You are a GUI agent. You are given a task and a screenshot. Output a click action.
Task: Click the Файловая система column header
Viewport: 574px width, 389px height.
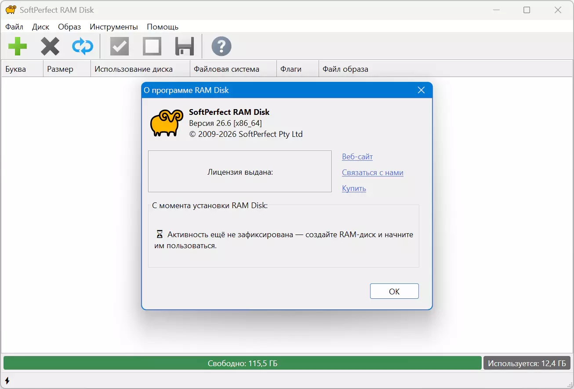[233, 69]
